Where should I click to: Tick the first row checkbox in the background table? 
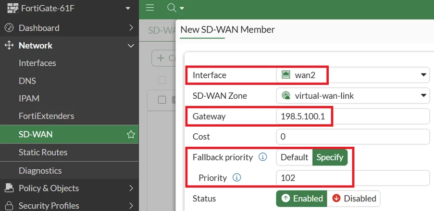tap(162, 100)
